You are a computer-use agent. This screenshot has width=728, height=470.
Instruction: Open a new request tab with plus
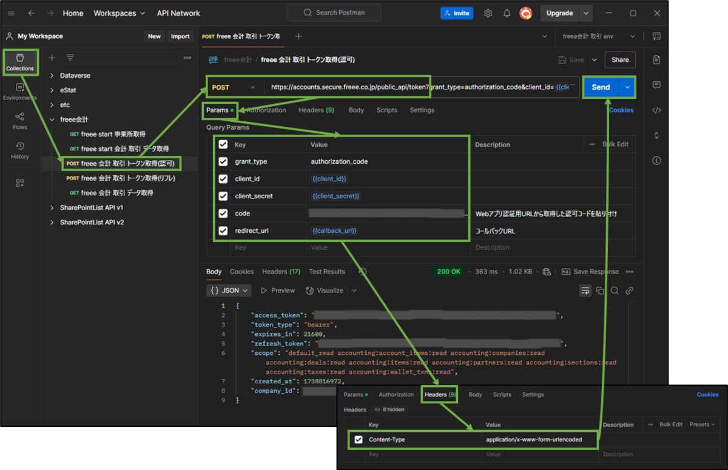tap(298, 36)
